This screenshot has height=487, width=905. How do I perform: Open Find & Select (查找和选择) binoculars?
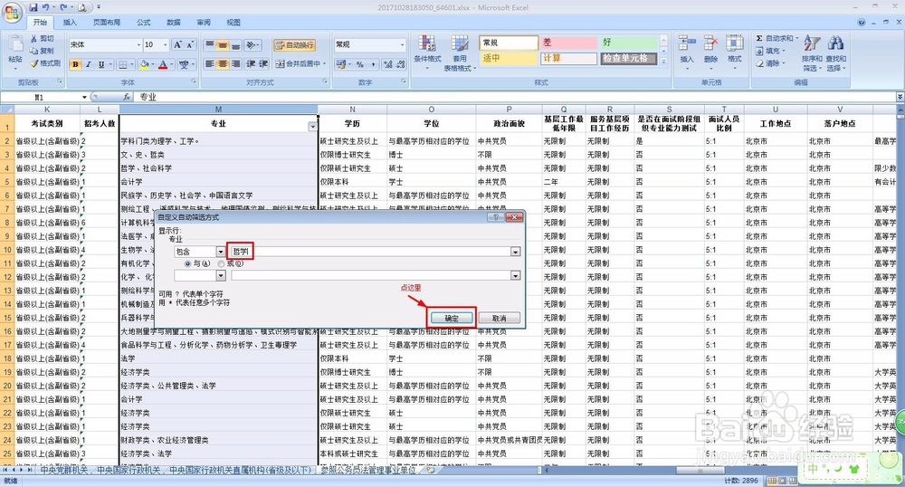[835, 52]
